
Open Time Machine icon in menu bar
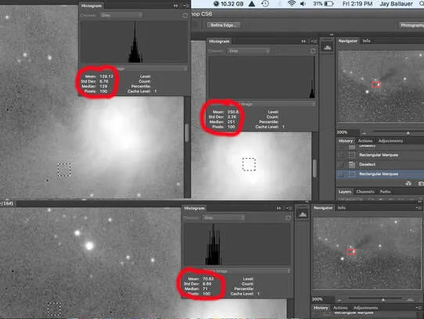pos(265,4)
